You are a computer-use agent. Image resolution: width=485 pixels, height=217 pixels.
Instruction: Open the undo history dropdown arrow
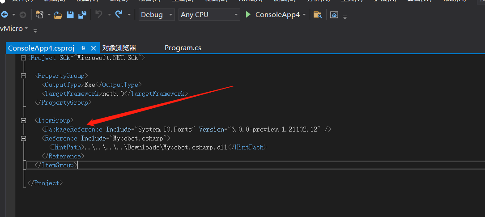(x=109, y=14)
